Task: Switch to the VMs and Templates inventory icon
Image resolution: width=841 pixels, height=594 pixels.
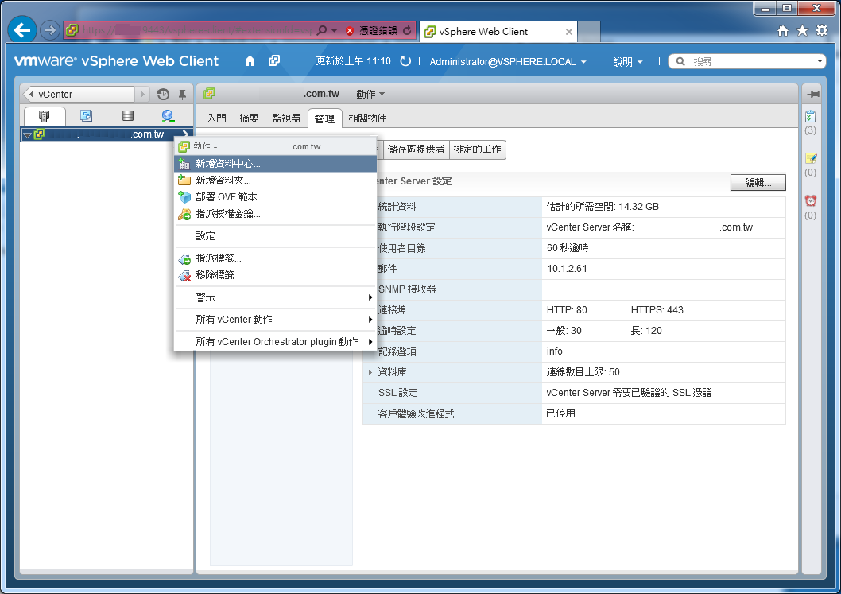Action: click(86, 115)
